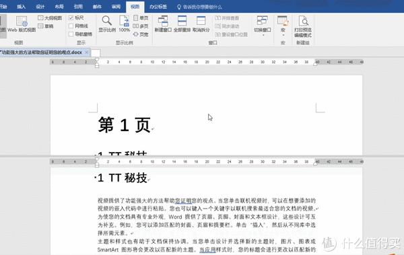The image size is (404, 255).
Task: Click the tell-me search field
Action: (203, 7)
